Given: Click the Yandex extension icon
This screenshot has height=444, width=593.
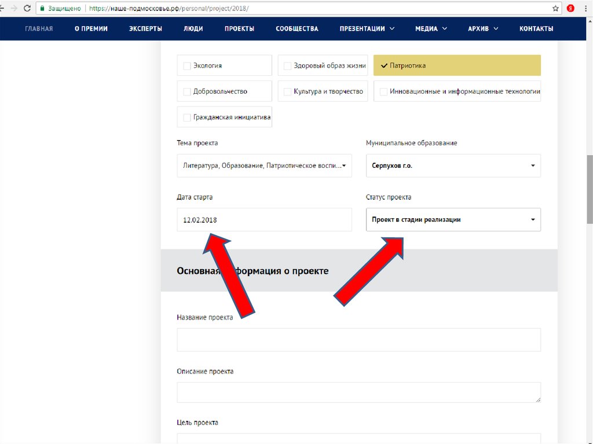Looking at the screenshot, I should pyautogui.click(x=570, y=9).
